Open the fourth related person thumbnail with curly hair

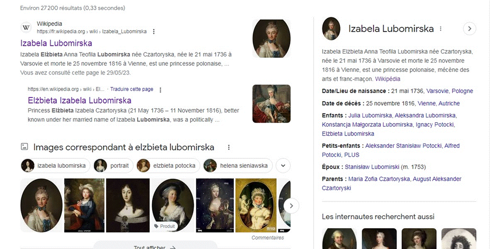click(459, 239)
